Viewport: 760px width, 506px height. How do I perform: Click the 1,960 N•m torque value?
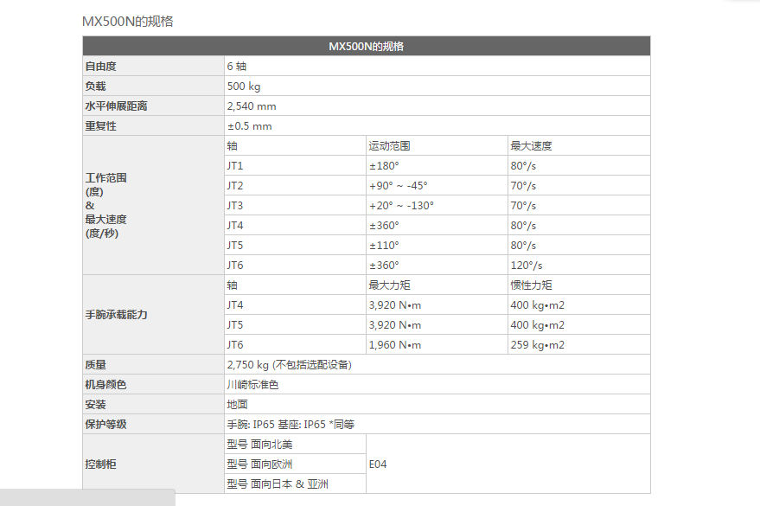coord(395,345)
